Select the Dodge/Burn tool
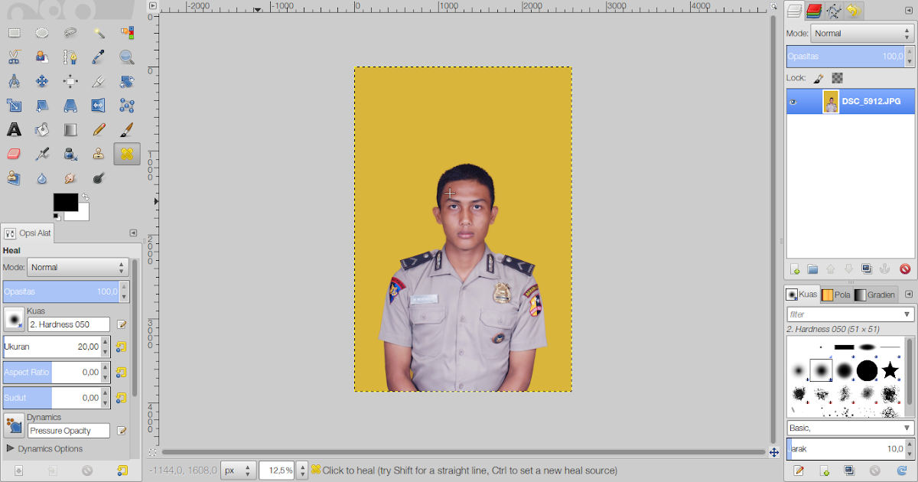This screenshot has width=918, height=482. point(99,178)
